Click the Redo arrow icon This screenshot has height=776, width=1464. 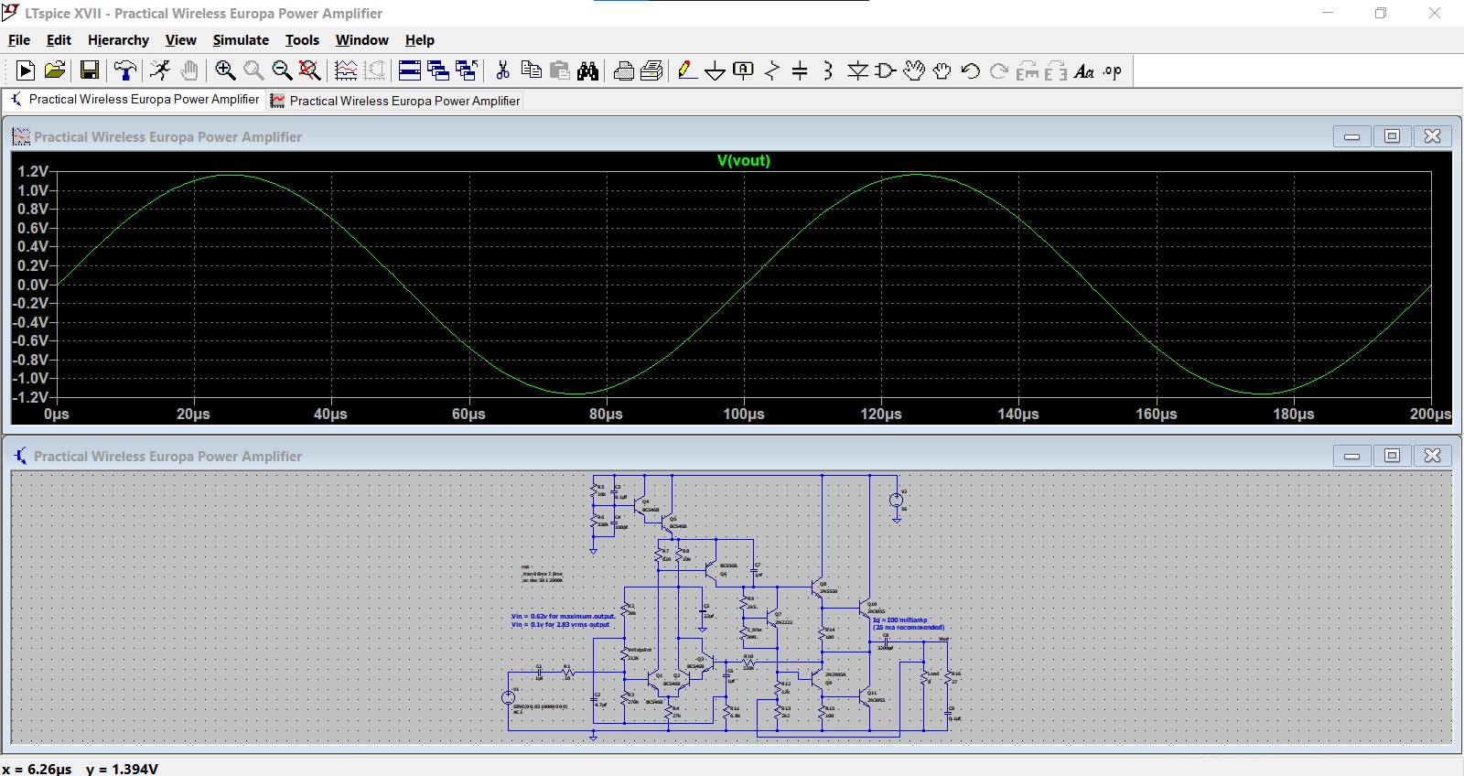point(999,70)
